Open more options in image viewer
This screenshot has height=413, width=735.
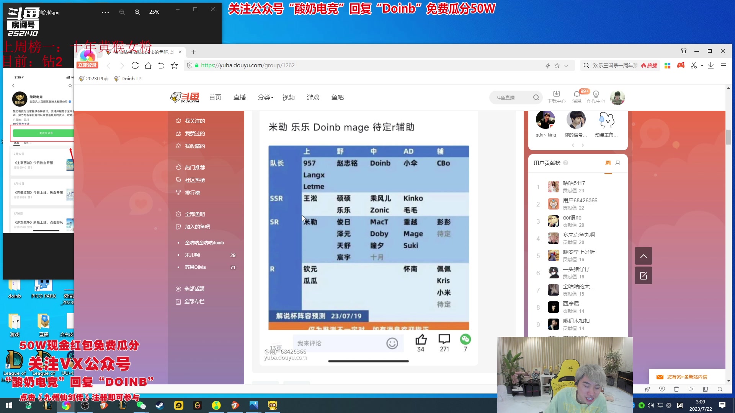[105, 12]
